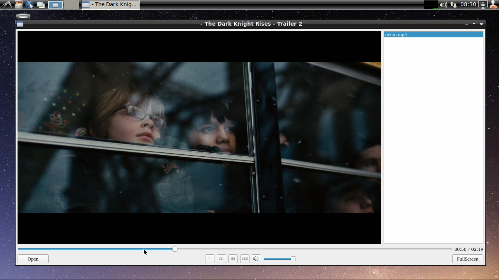Pause the playing trailer
This screenshot has width=499, height=280.
tap(233, 259)
